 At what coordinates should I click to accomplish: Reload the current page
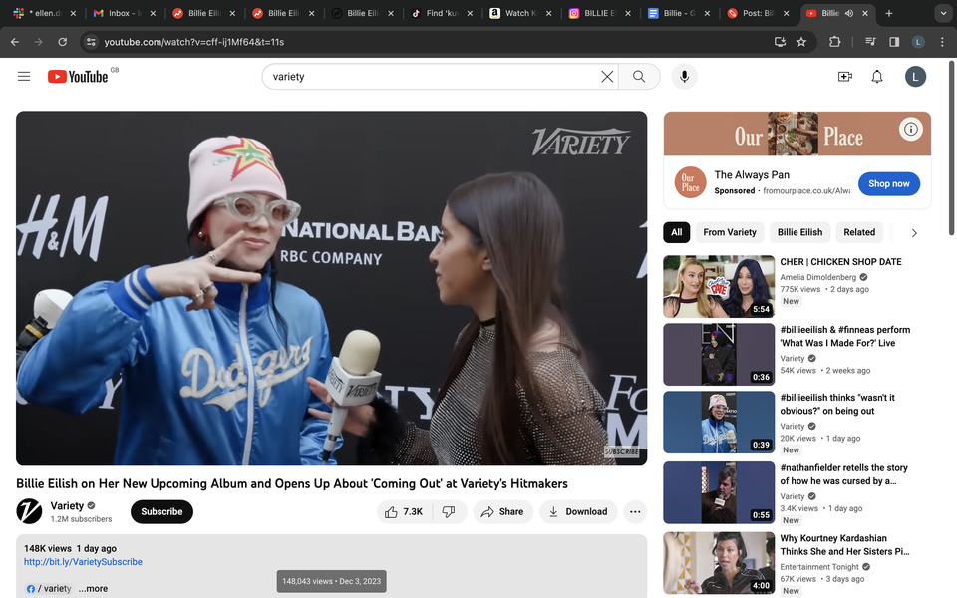click(62, 42)
